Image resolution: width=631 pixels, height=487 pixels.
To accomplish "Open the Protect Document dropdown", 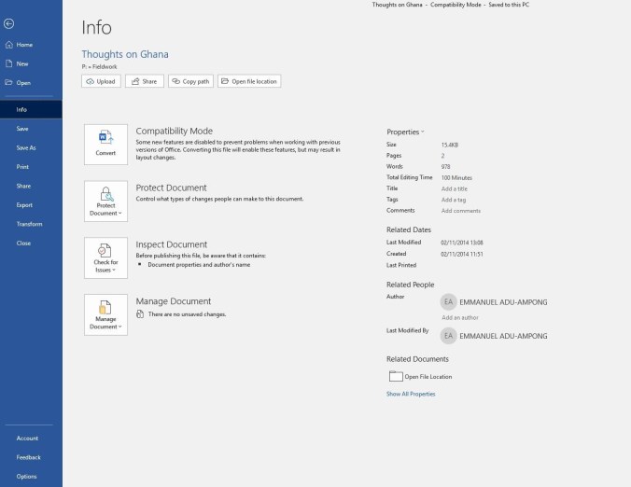I will tap(105, 202).
